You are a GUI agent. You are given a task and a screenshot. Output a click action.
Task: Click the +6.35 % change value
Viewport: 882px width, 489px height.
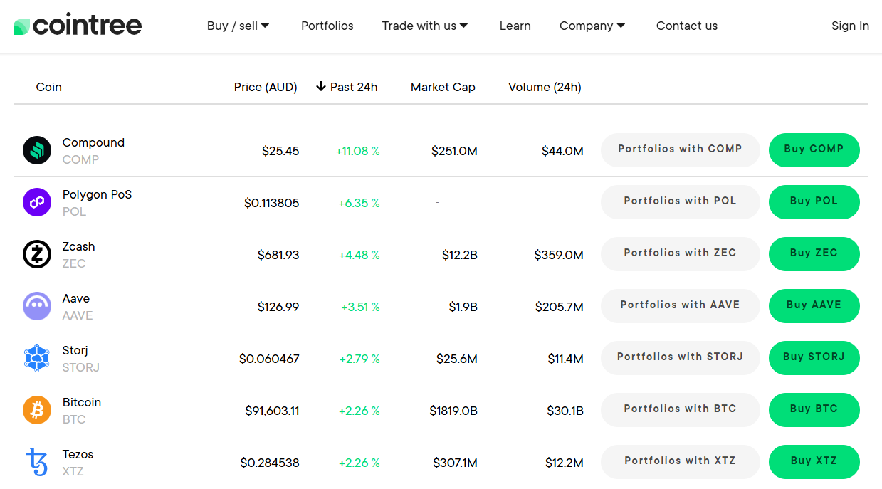359,203
